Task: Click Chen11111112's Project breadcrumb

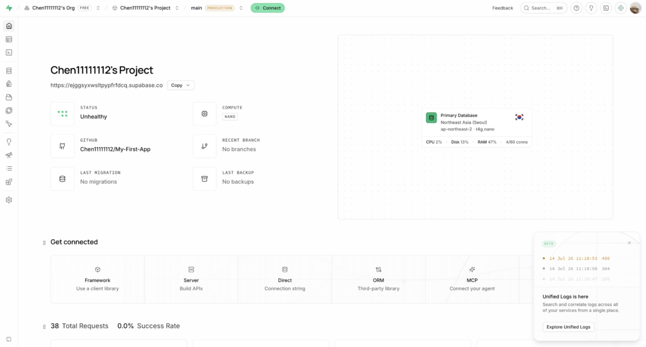Action: (146, 8)
